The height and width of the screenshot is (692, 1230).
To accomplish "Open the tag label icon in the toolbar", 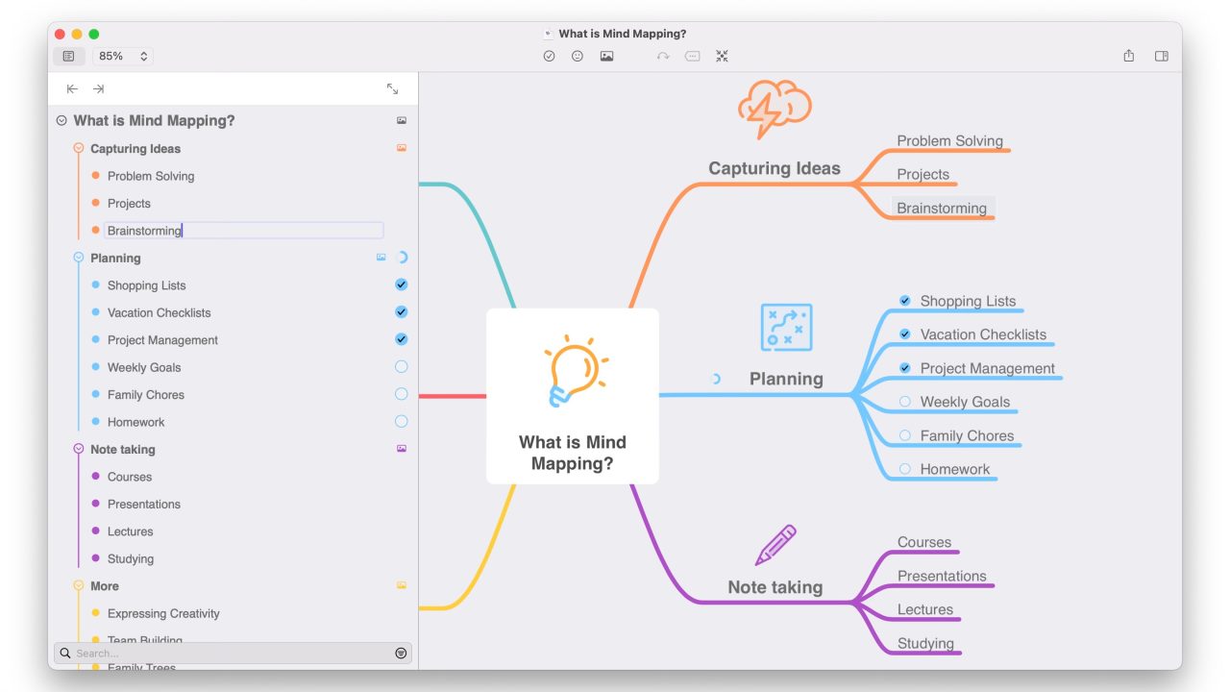I will pos(692,56).
